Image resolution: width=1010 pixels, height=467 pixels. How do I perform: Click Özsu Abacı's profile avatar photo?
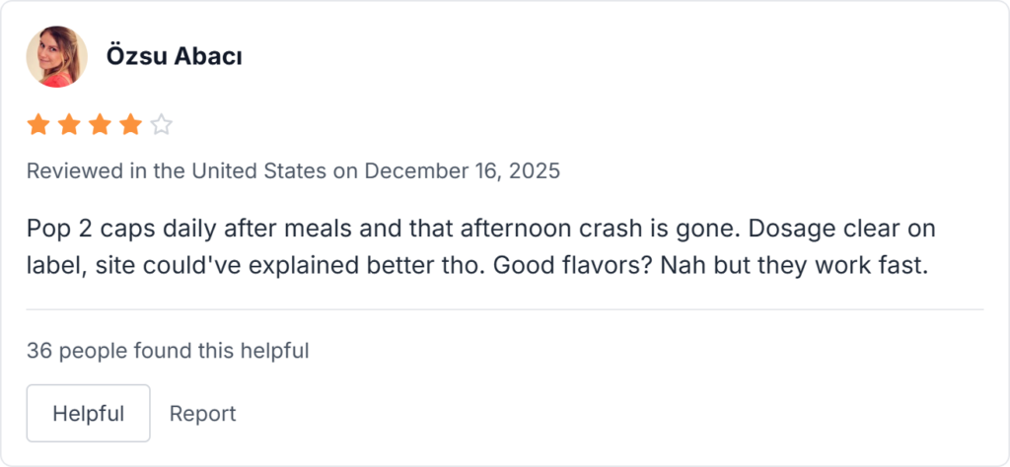pyautogui.click(x=56, y=56)
